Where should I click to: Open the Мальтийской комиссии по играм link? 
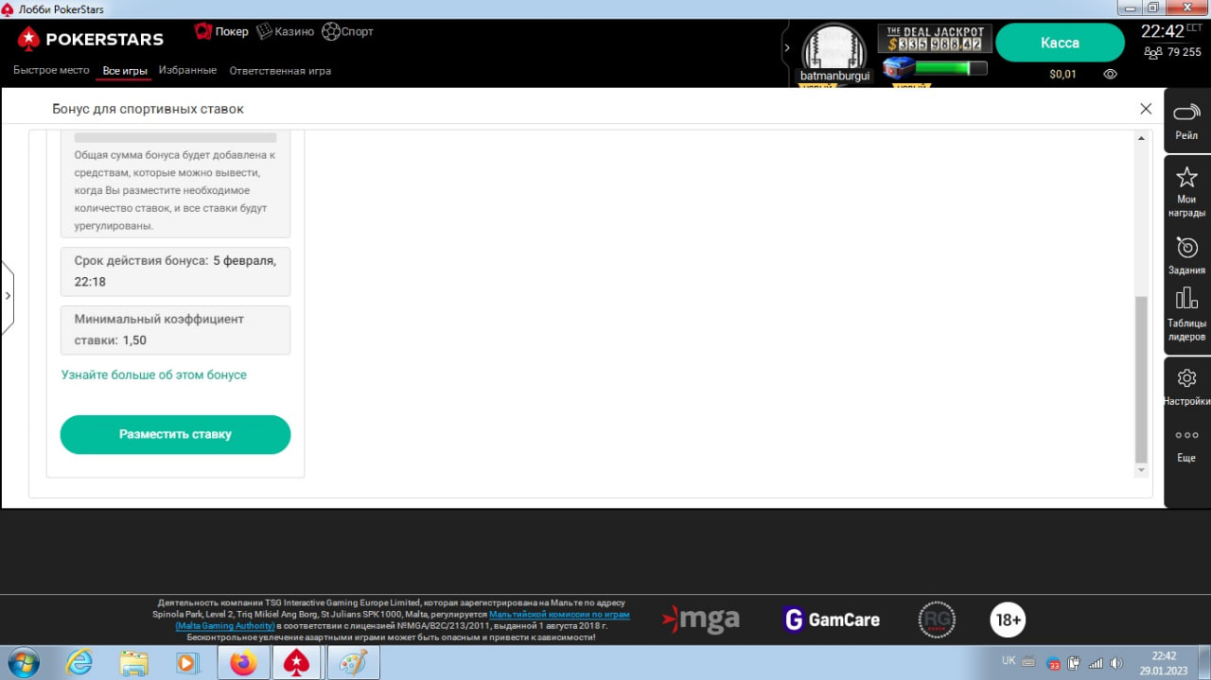pyautogui.click(x=559, y=614)
